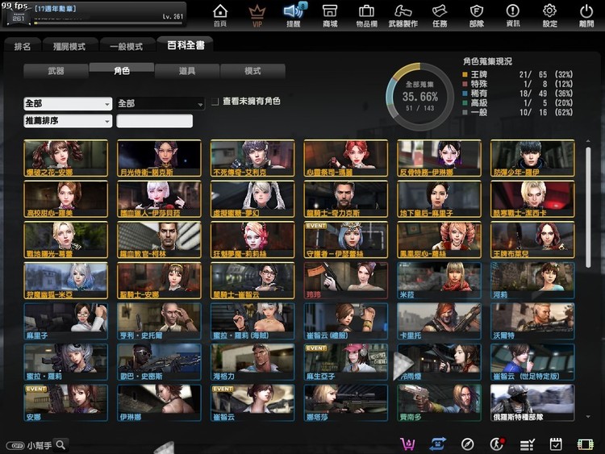Select the 沃爾特 character card
This screenshot has height=454, width=605.
[532, 321]
